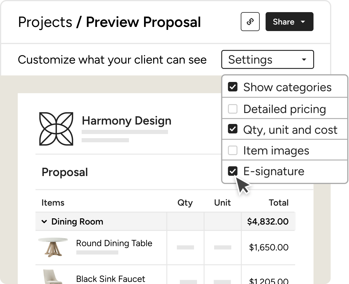Open the Settings dropdown
The height and width of the screenshot is (284, 349).
tap(267, 59)
